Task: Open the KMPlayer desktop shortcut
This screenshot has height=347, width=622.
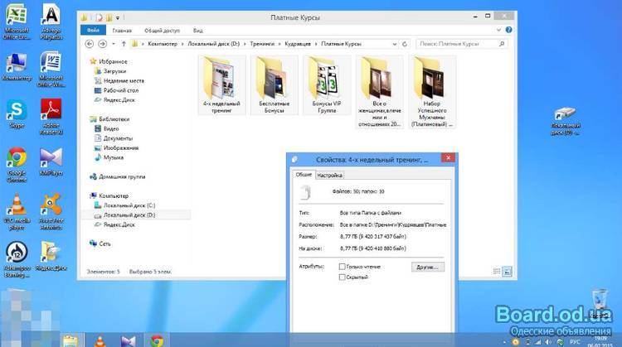Action: (51, 158)
